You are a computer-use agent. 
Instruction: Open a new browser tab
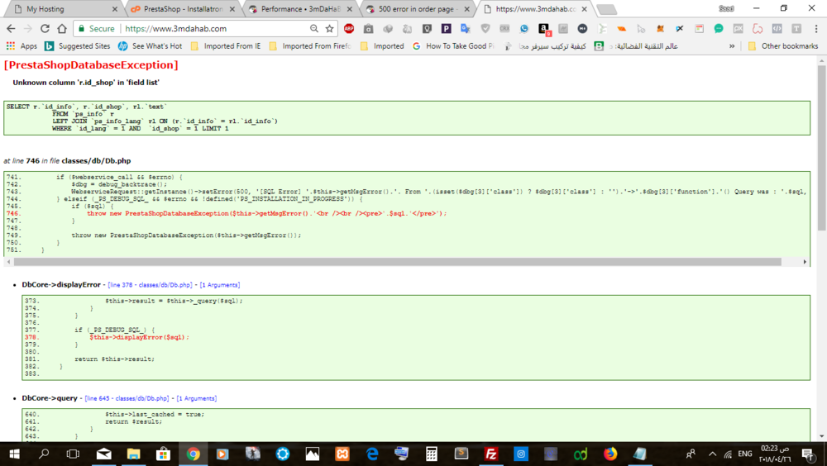[x=606, y=9]
